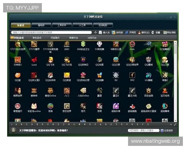
Task: Launch the EVE game icon
Action: (148, 46)
